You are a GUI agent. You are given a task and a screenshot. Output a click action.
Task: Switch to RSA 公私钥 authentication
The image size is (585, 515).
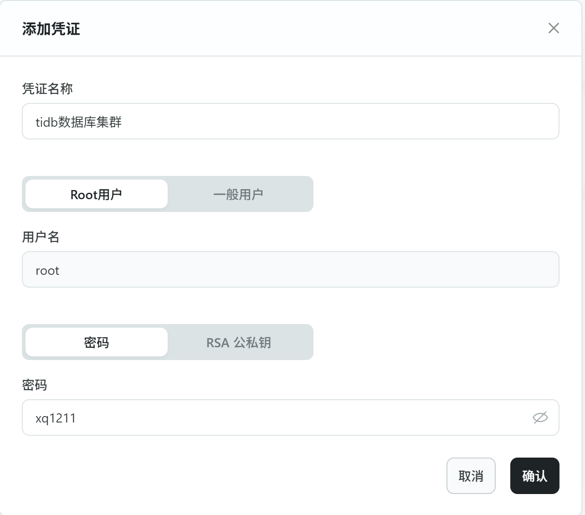coord(238,342)
